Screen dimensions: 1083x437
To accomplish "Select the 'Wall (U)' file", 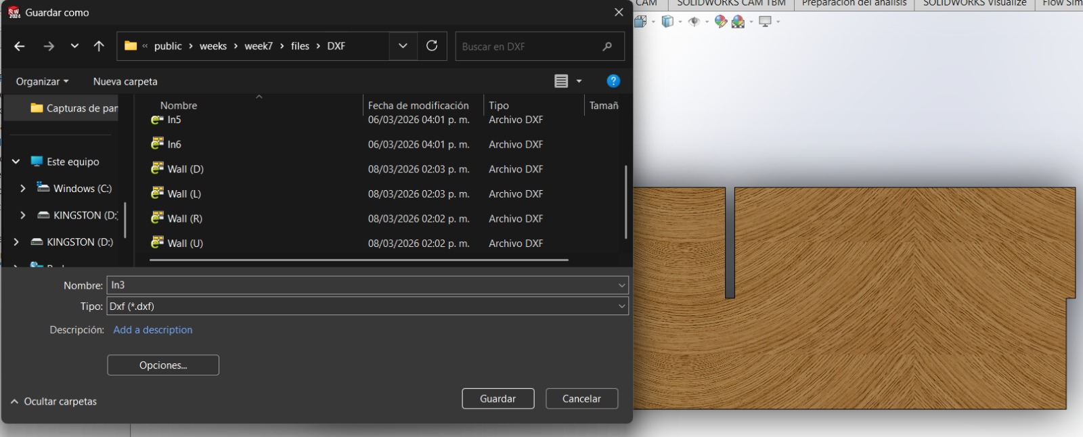I will pos(185,244).
